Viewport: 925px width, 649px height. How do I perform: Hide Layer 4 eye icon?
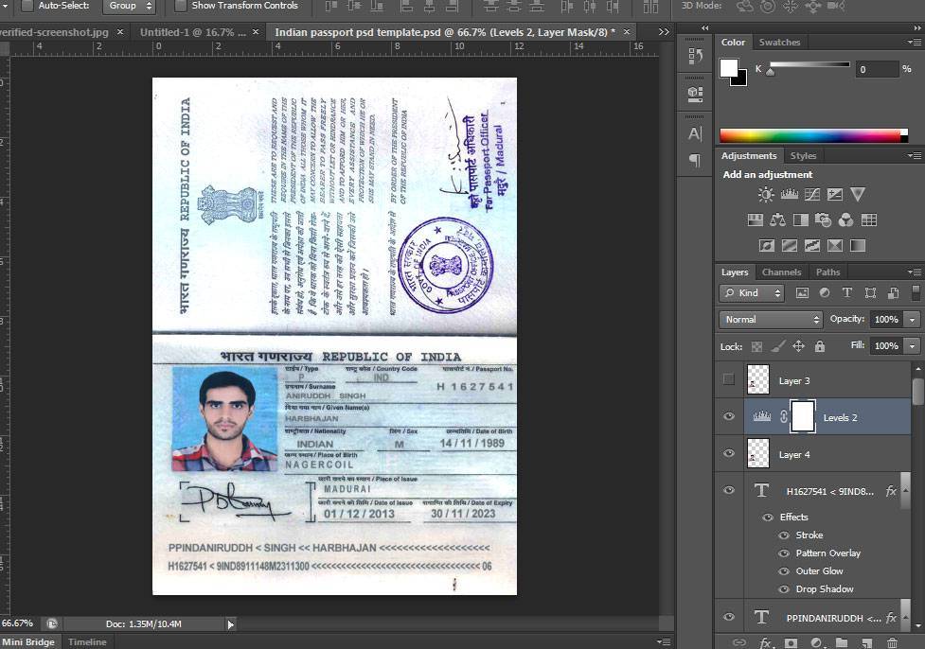[729, 453]
